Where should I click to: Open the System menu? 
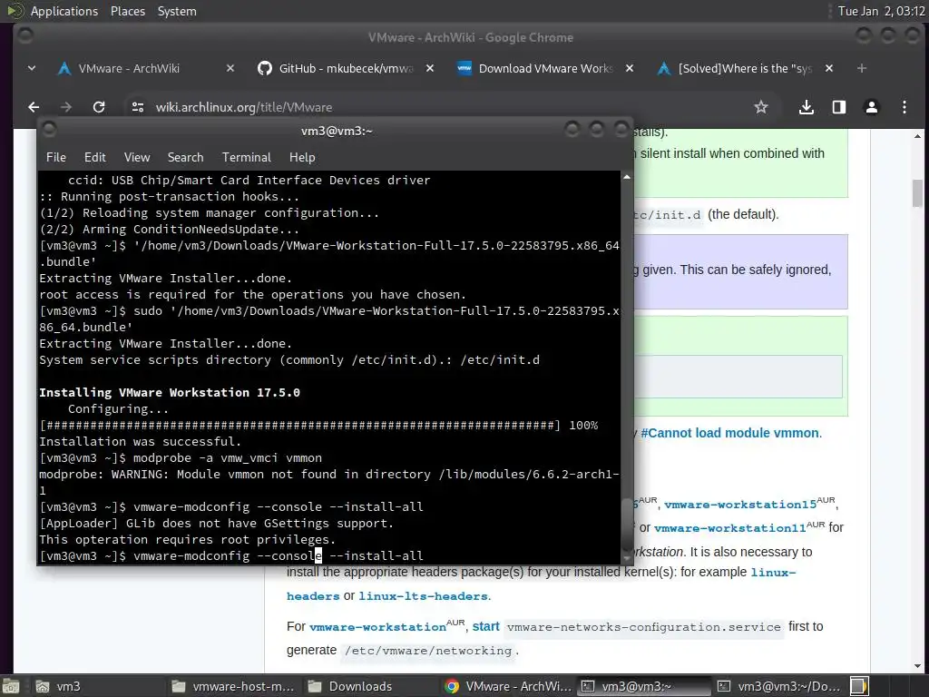point(177,11)
